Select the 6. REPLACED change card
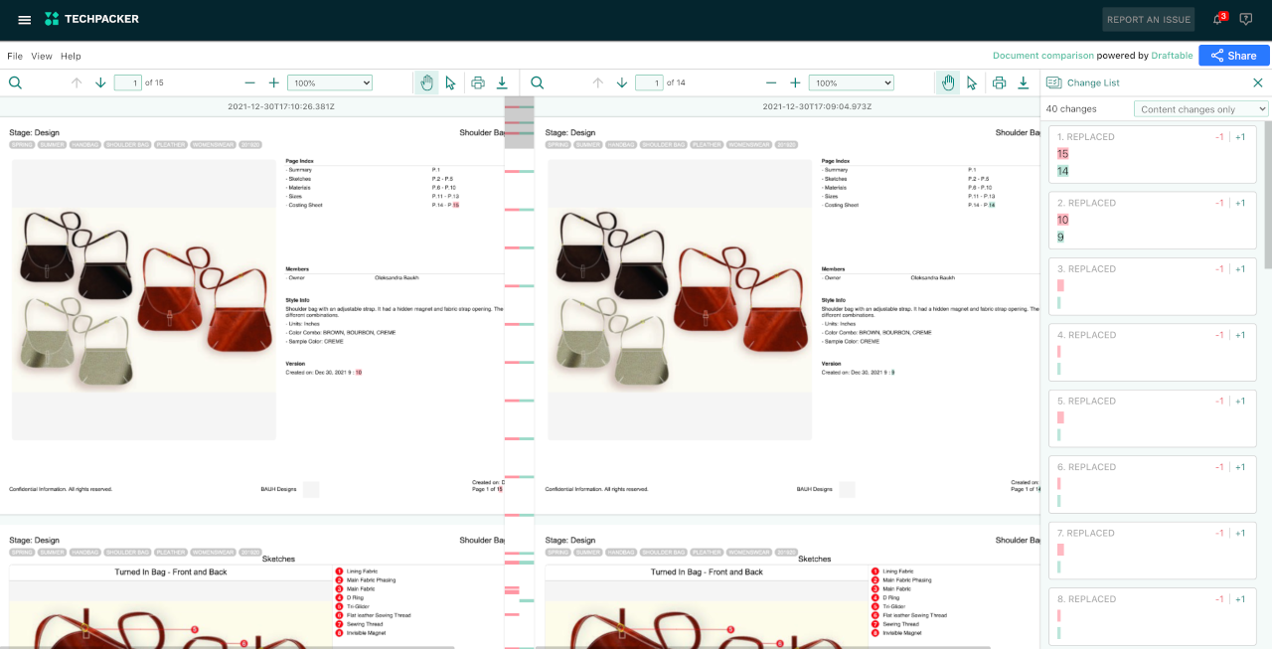The height and width of the screenshot is (649, 1272). (1153, 484)
